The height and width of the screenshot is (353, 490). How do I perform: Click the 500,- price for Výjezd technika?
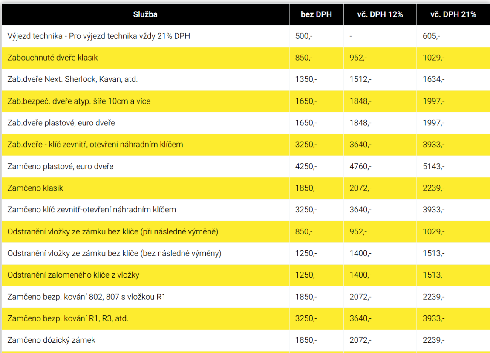click(304, 36)
